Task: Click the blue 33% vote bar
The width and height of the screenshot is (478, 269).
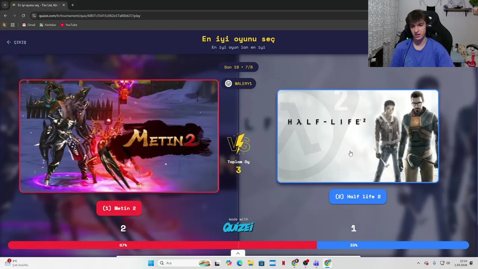Action: point(393,245)
